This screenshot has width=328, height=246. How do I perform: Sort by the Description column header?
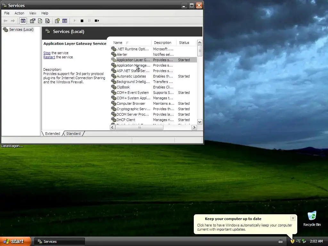[164, 43]
